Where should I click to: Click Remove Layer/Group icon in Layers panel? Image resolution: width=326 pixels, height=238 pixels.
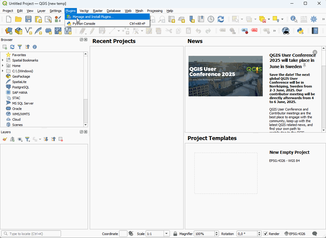(x=61, y=139)
